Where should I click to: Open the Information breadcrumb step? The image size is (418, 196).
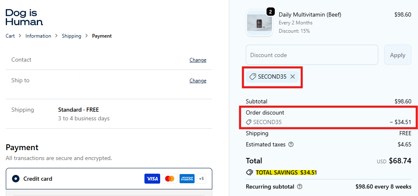[x=38, y=36]
